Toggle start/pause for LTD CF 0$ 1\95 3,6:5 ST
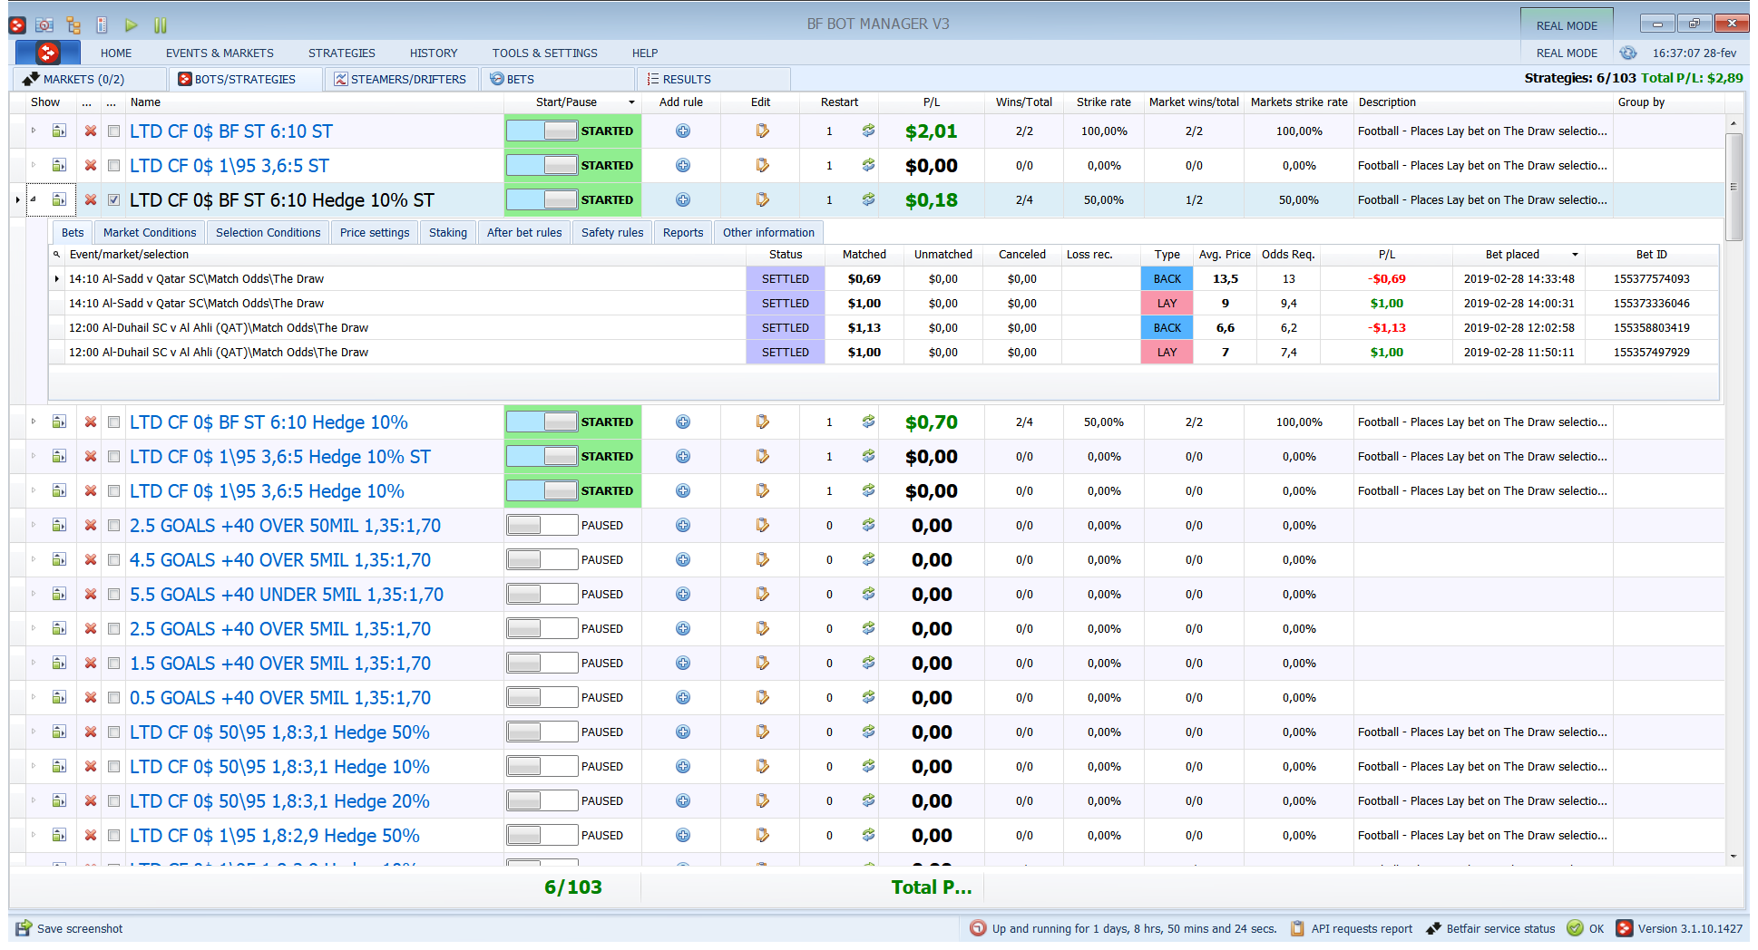This screenshot has width=1758, height=950. coord(542,165)
